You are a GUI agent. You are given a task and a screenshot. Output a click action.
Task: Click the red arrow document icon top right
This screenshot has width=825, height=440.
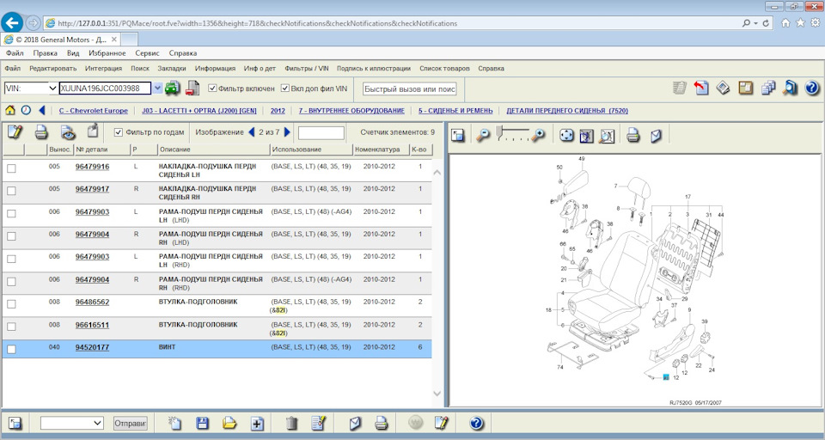pyautogui.click(x=701, y=88)
